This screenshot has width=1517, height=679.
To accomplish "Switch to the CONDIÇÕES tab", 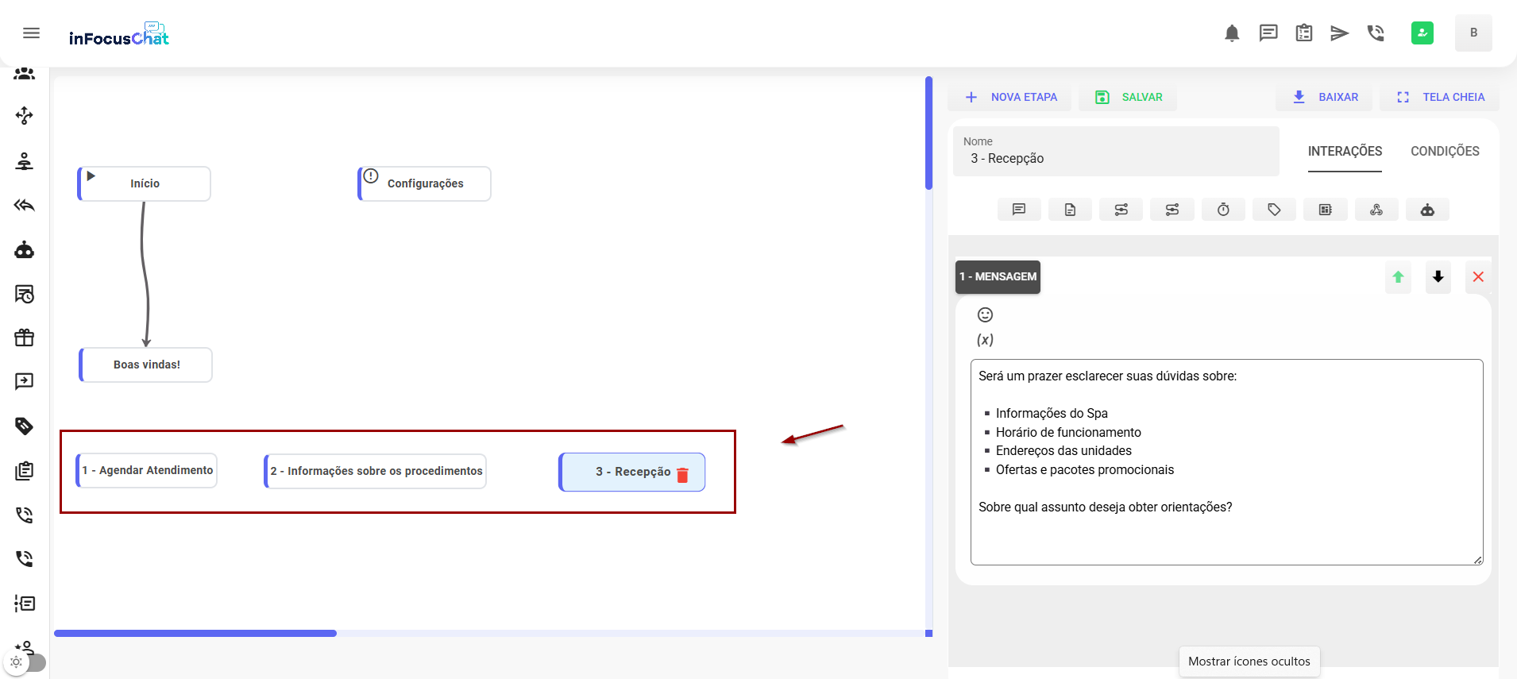I will tap(1444, 151).
